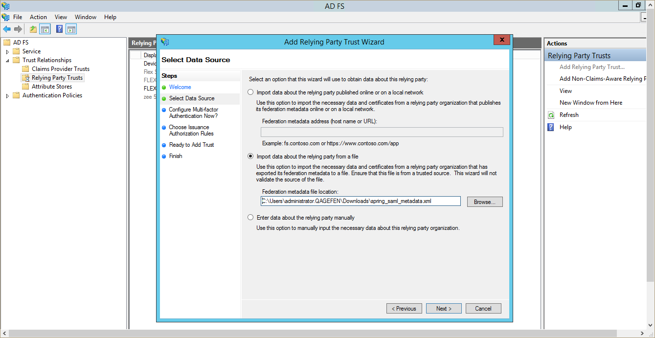
Task: Expand the Service tree node
Action: [7, 51]
